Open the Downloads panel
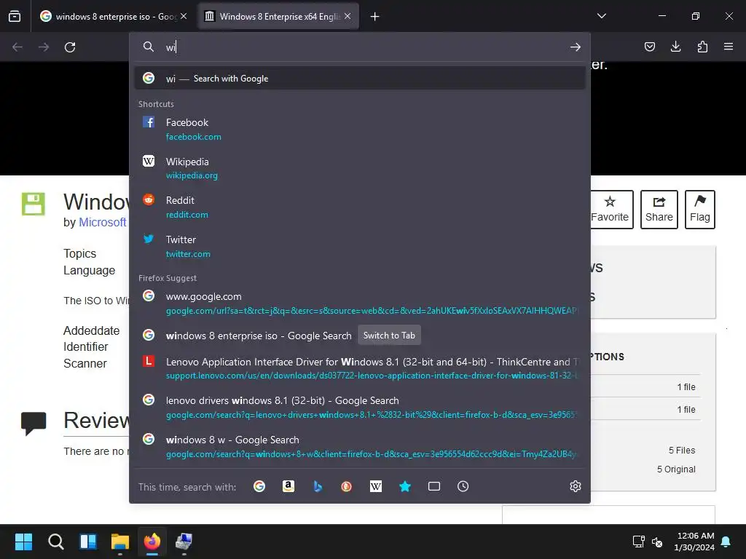Image resolution: width=746 pixels, height=559 pixels. [x=675, y=47]
